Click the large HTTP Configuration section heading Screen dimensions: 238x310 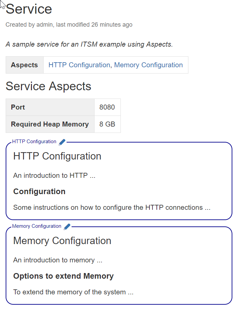(x=57, y=156)
